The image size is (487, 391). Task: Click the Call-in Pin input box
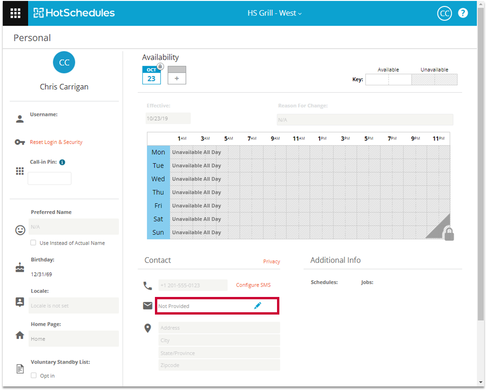pyautogui.click(x=49, y=178)
